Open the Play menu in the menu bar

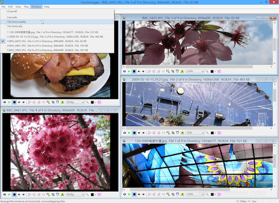pos(27,7)
